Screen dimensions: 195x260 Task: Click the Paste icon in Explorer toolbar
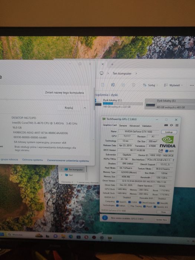point(103,85)
